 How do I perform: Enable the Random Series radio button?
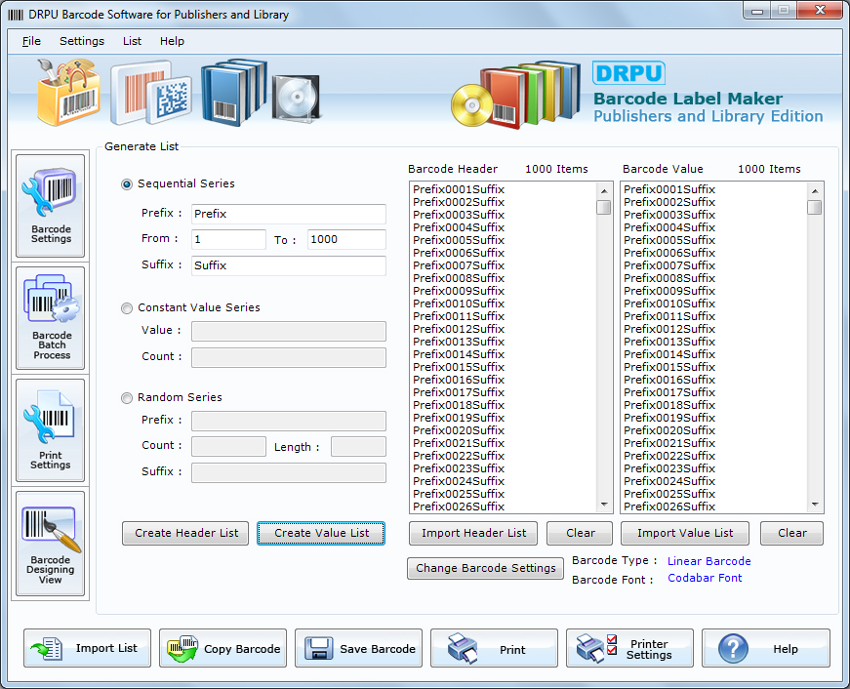[x=127, y=398]
